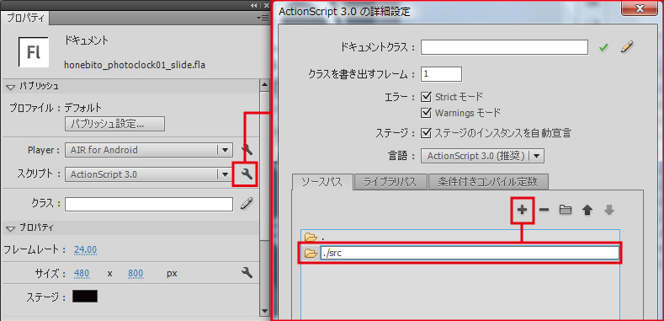Open the 言語 dropdown ActionScript 3.0 (推奨)
This screenshot has width=664, height=321.
[482, 156]
